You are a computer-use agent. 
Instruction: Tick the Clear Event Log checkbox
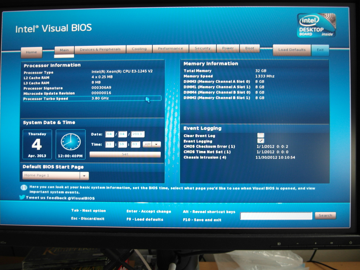tap(260, 135)
